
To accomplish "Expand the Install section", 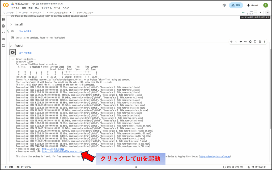I will point(11,24).
